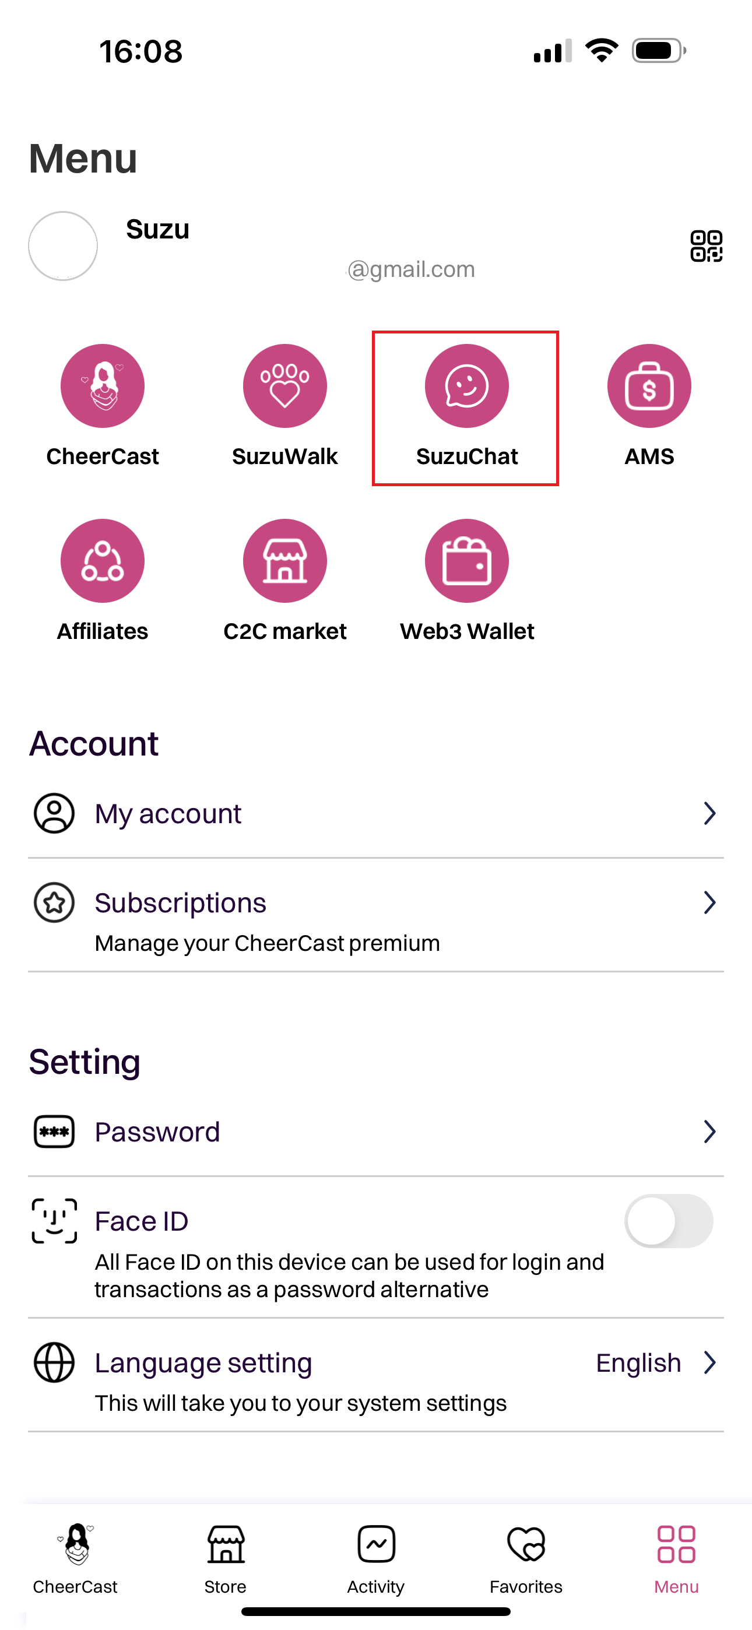Screen dimensions: 752x1630
Task: Go to the Activity tab
Action: click(x=376, y=1559)
